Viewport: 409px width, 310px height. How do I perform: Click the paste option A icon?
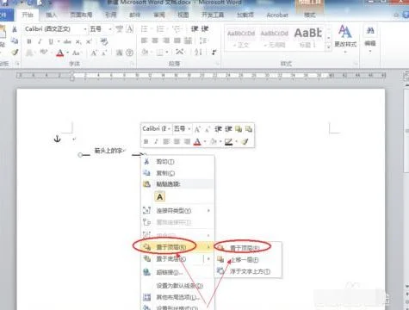point(160,197)
